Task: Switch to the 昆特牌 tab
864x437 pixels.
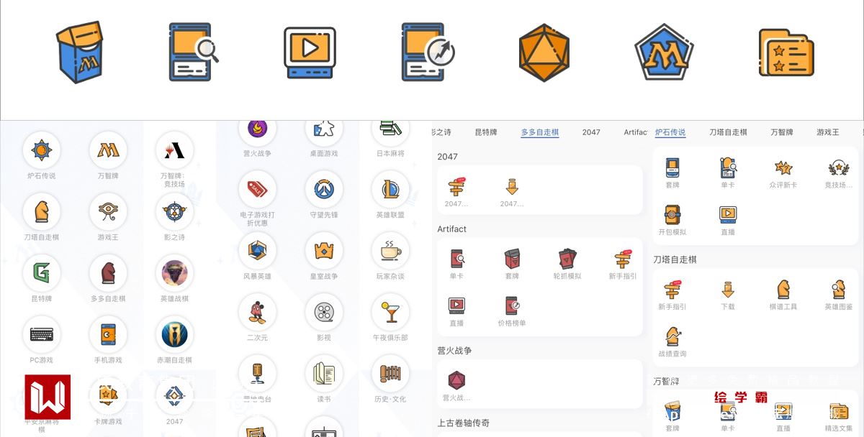Action: [486, 132]
